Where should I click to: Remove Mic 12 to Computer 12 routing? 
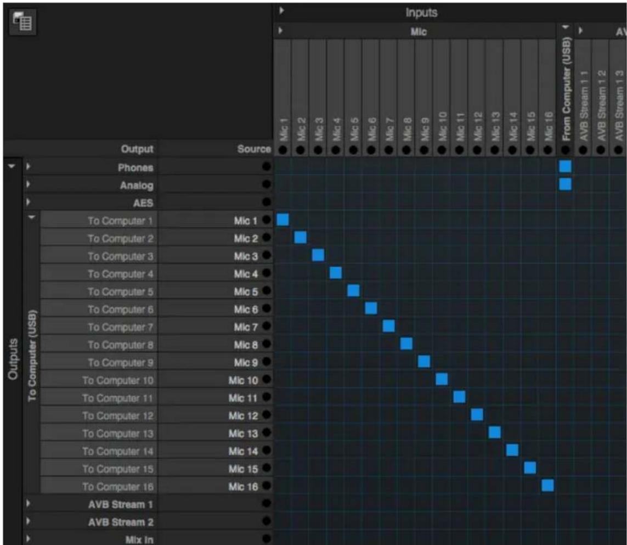477,414
